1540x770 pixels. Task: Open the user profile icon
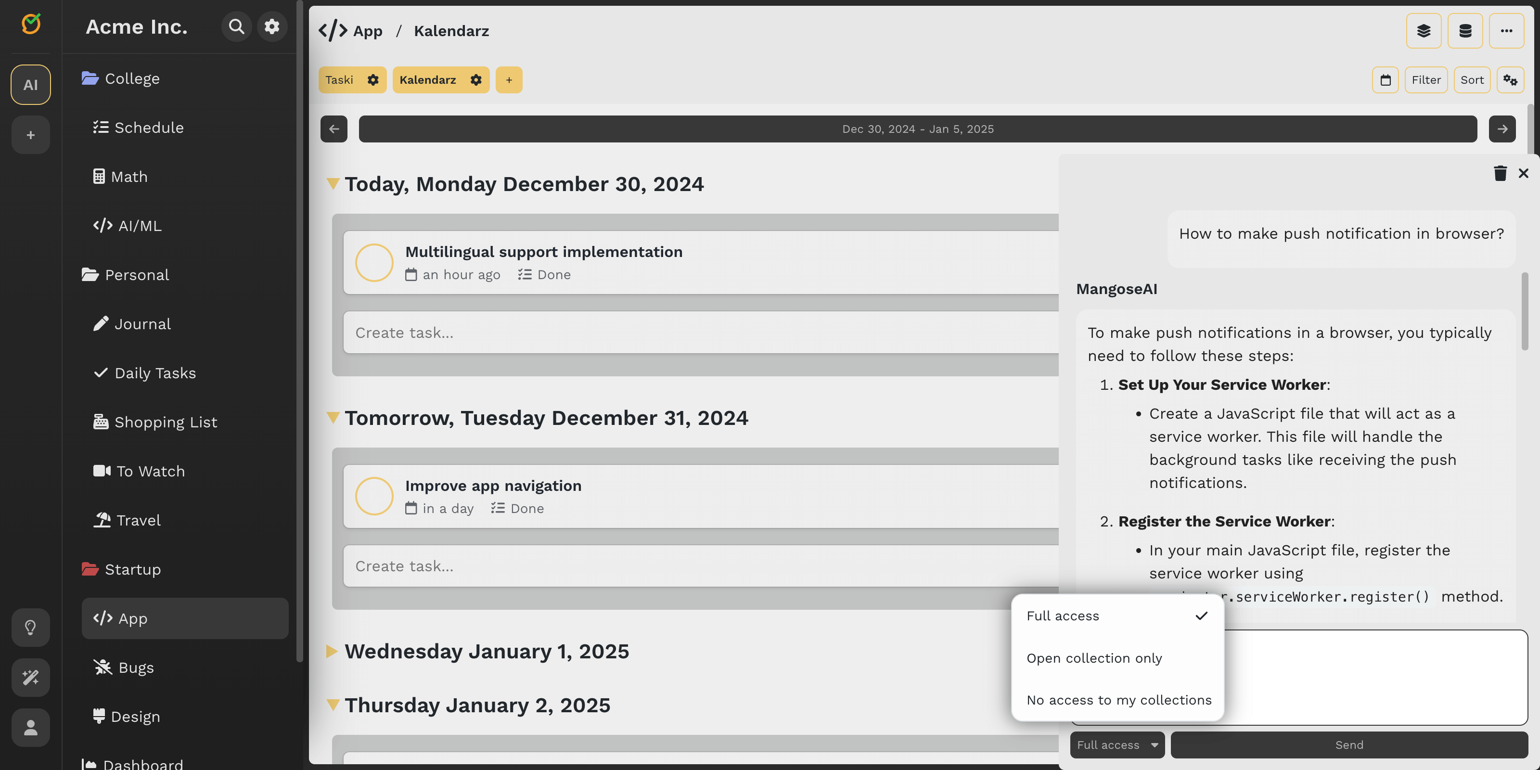(30, 728)
